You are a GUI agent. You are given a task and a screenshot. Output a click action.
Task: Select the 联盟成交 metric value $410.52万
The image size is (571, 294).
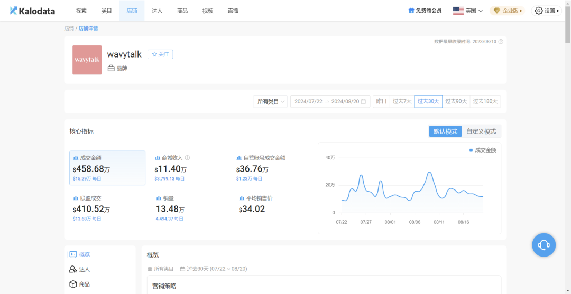click(x=91, y=210)
